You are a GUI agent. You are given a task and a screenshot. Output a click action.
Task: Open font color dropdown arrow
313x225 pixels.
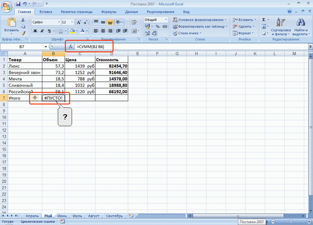(87, 31)
